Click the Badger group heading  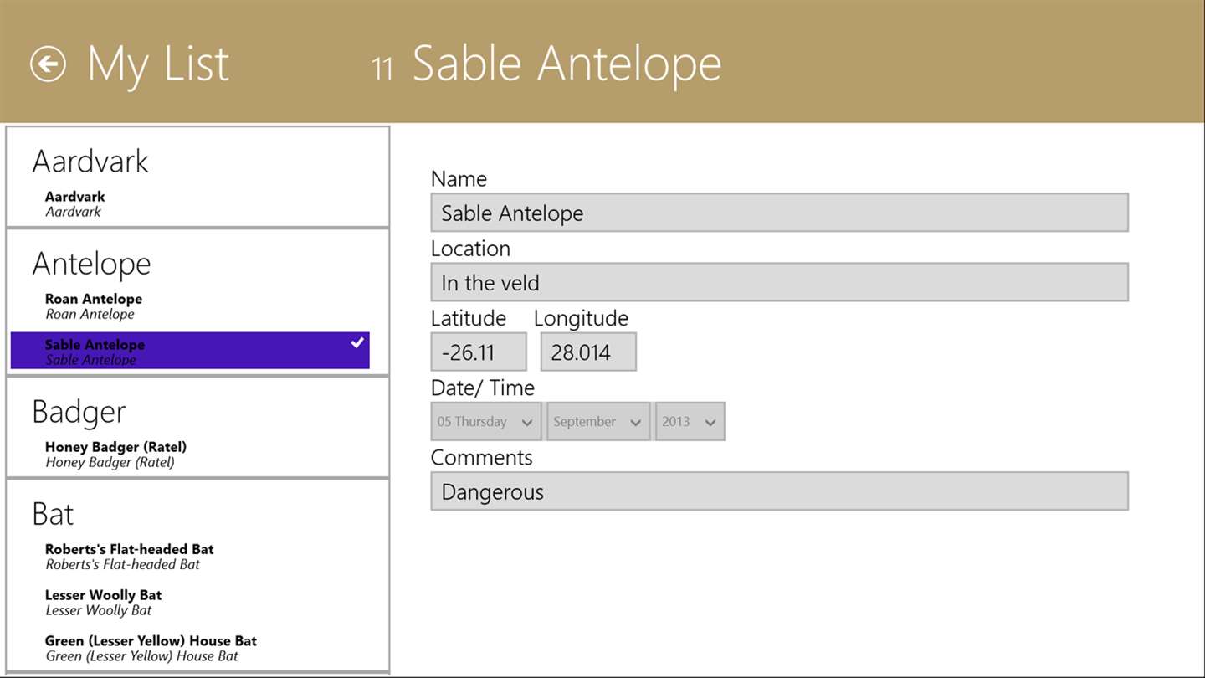point(79,412)
